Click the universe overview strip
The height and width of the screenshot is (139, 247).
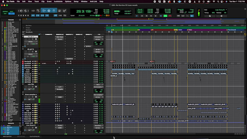(x=134, y=21)
